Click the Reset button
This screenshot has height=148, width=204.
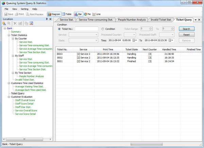pos(187,35)
